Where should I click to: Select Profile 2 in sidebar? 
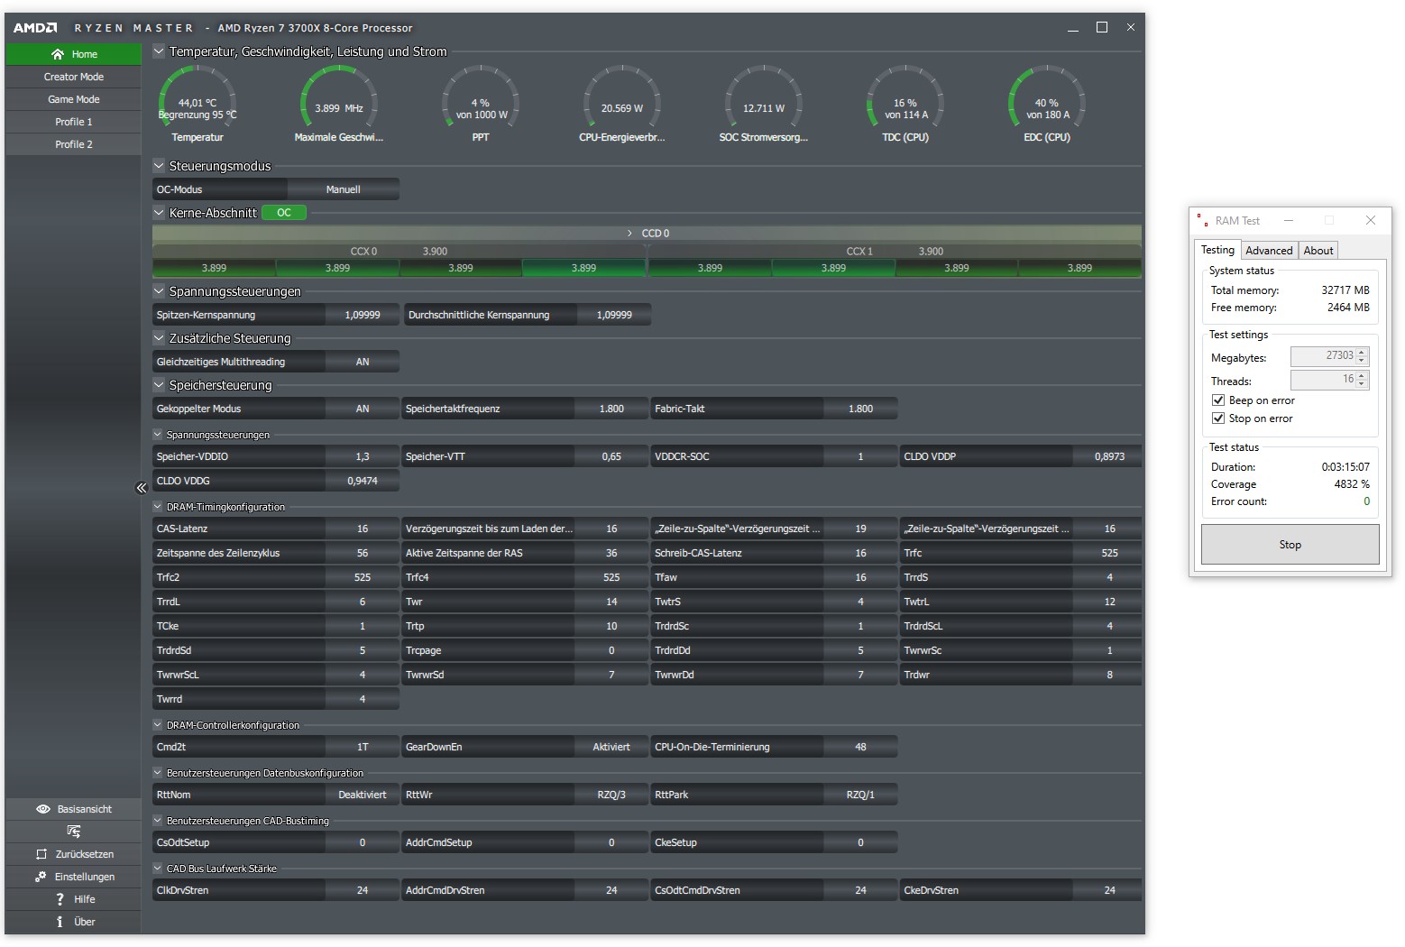point(74,144)
